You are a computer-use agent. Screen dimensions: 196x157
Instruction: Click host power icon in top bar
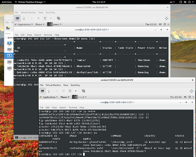click(189, 2)
